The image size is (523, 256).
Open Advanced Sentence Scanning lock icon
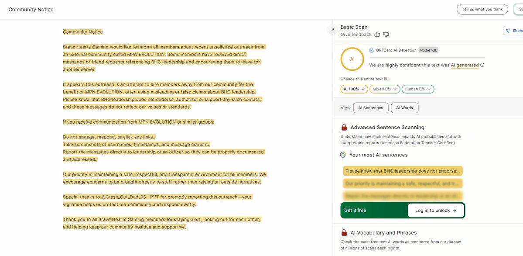point(344,127)
